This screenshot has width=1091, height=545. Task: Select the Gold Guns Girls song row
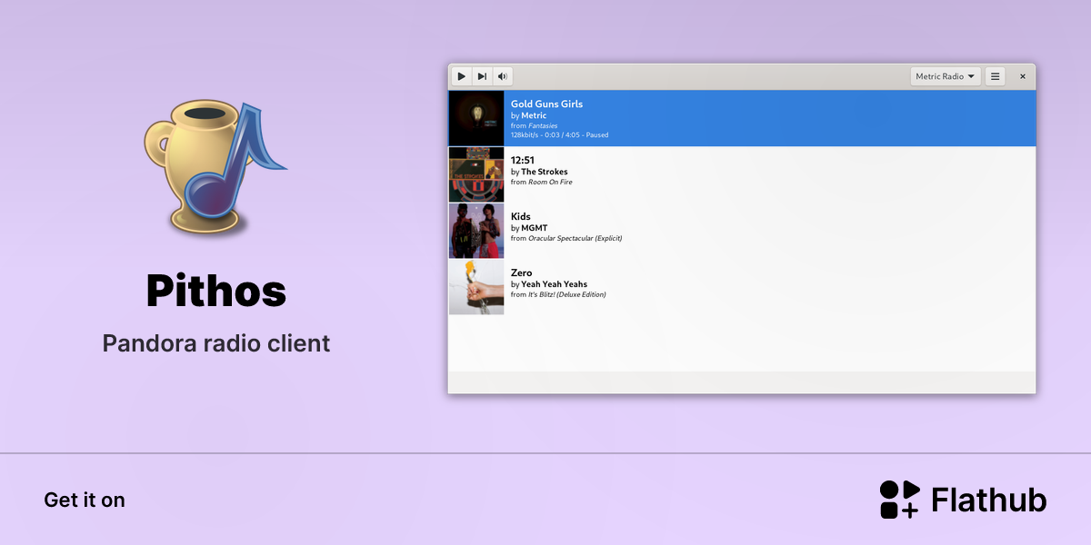[742, 118]
